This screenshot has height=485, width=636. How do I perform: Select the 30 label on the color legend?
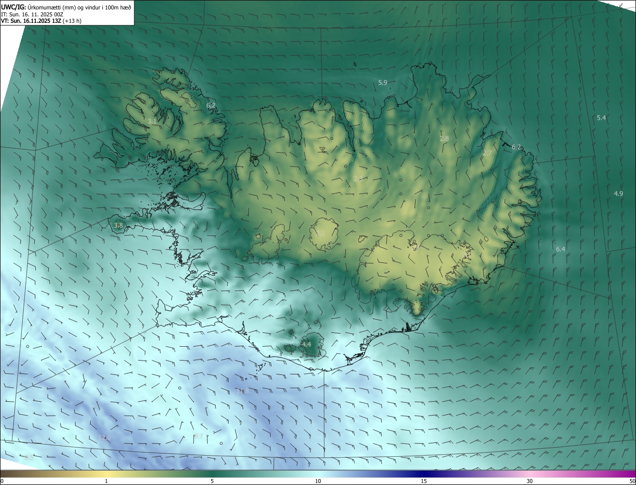(x=530, y=481)
